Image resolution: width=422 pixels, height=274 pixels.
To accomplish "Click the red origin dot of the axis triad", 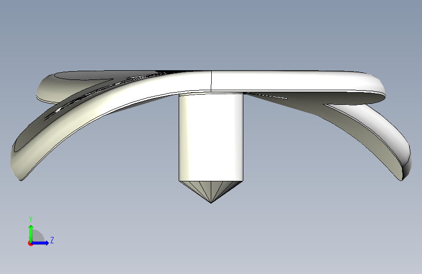I will tap(30, 243).
